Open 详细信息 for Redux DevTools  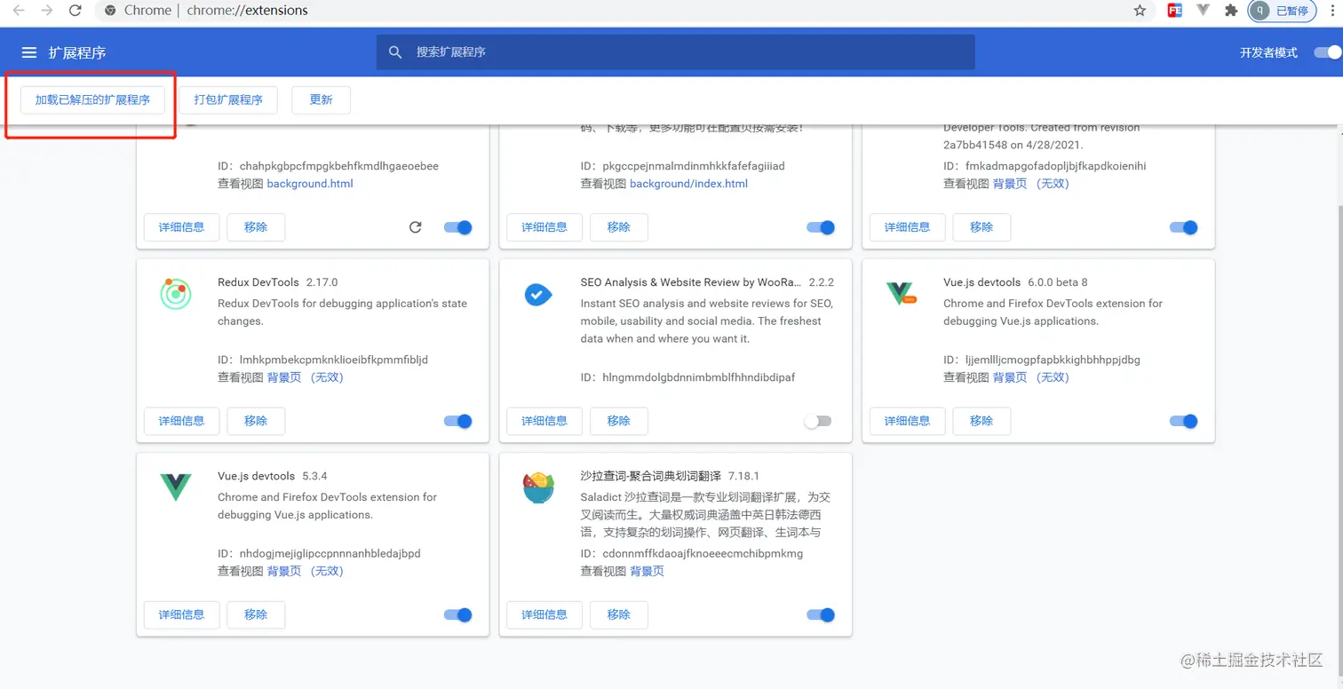tap(181, 421)
